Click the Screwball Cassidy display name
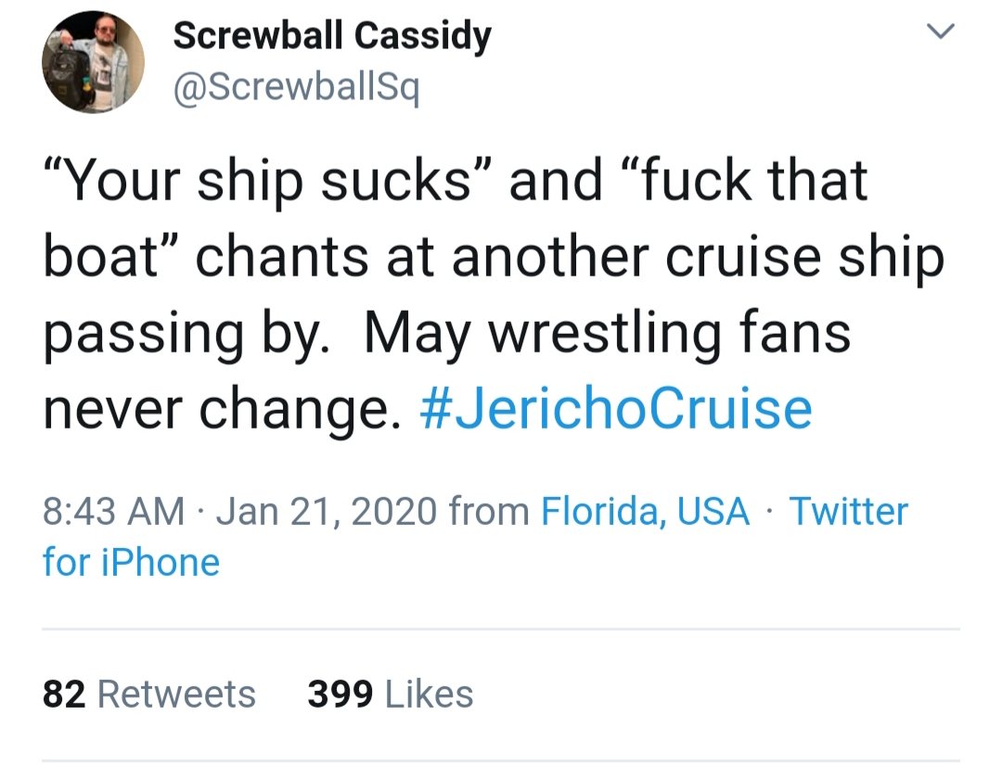 point(331,36)
